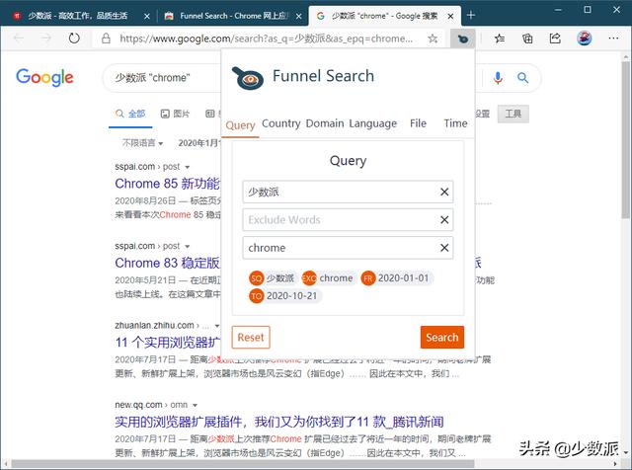
Task: Click the browser back arrow
Action: pyautogui.click(x=19, y=39)
